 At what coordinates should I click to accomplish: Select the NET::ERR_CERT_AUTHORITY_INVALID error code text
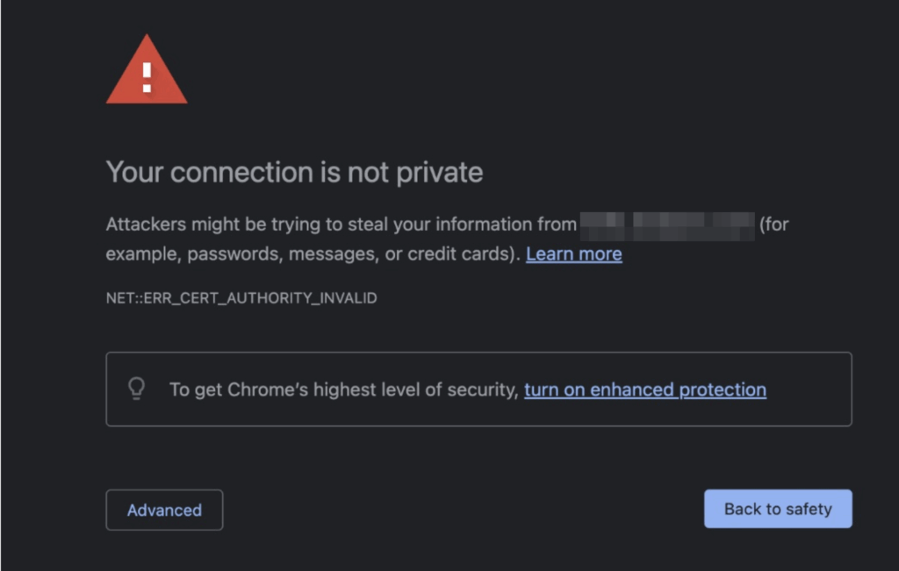coord(241,298)
